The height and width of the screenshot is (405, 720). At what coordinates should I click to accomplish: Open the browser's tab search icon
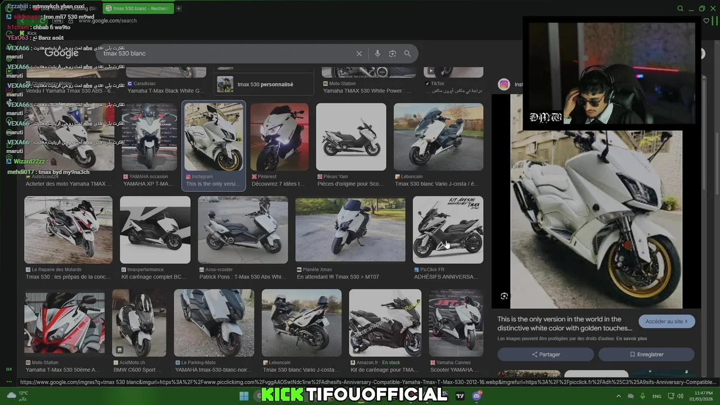point(680,8)
